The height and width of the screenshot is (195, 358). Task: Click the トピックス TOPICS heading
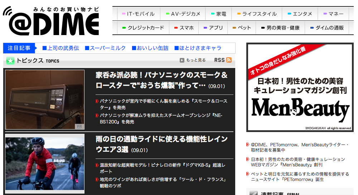pos(38,61)
